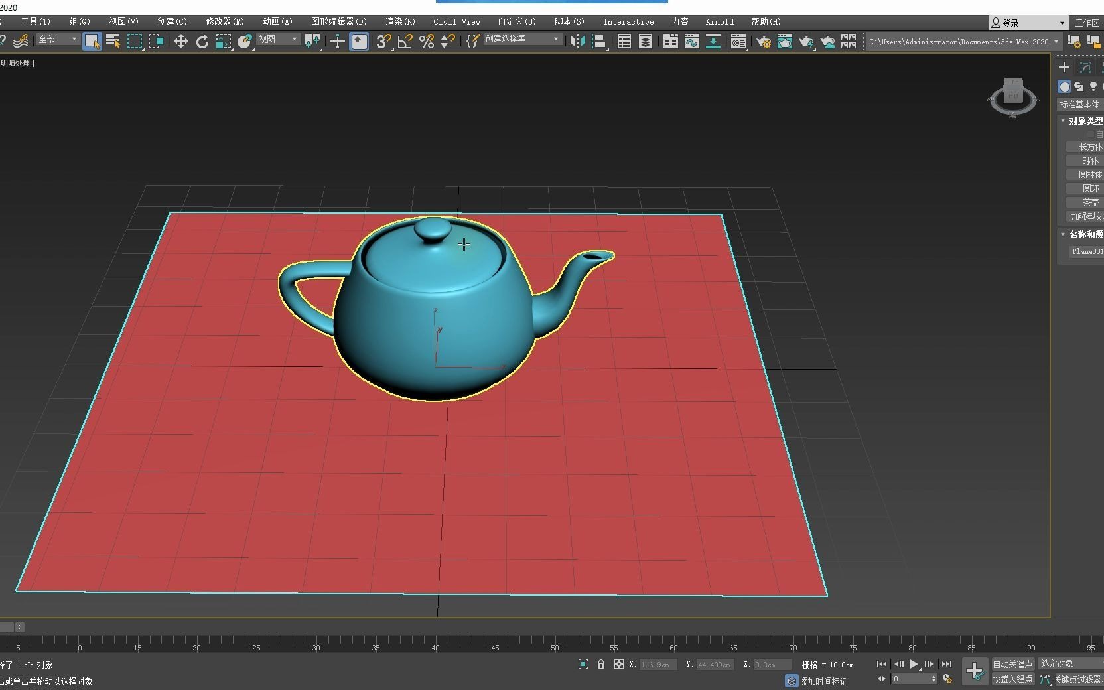Switch to the Modify panel tab
Viewport: 1104px width, 690px height.
(x=1085, y=67)
